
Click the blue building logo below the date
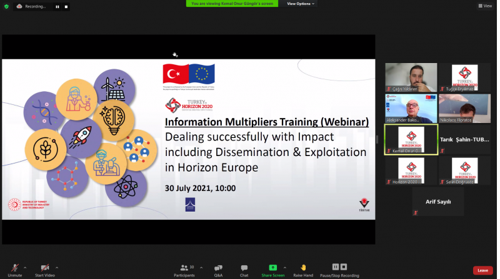point(190,205)
